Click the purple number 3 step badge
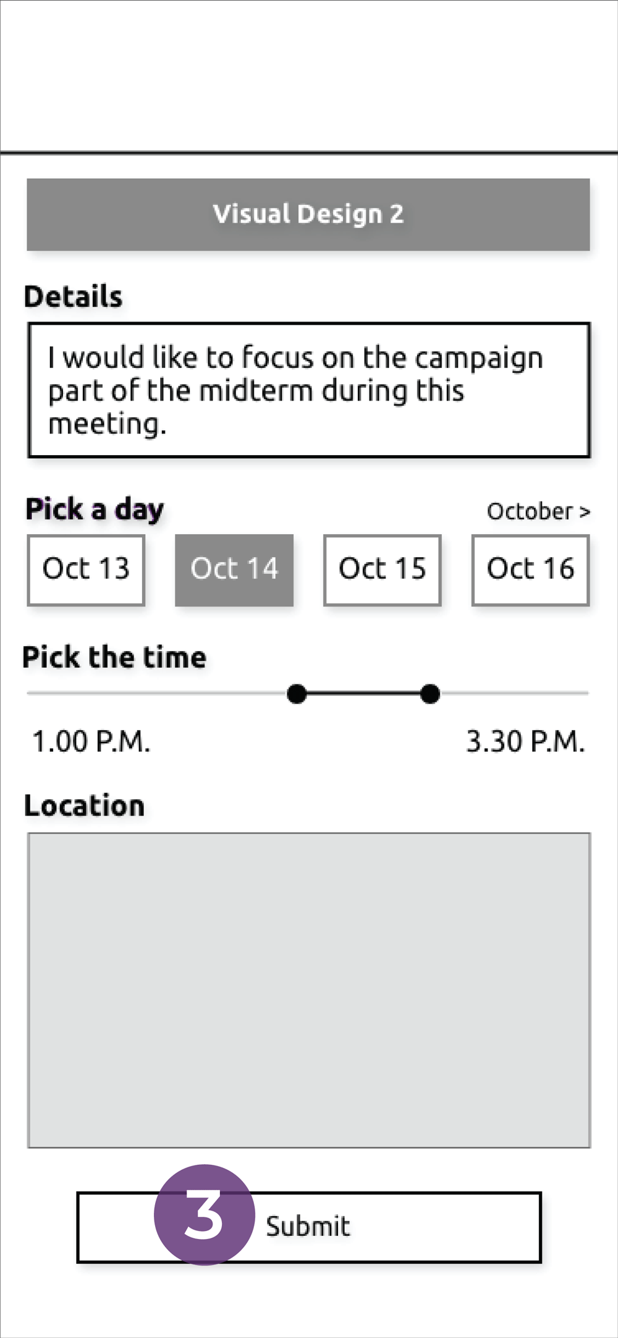The width and height of the screenshot is (618, 1338). [204, 1214]
